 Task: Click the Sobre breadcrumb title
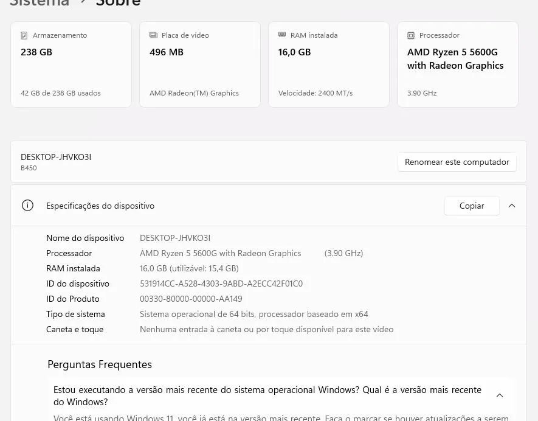[118, 2]
